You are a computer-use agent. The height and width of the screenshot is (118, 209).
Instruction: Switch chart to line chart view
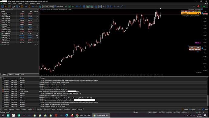[x=73, y=6]
